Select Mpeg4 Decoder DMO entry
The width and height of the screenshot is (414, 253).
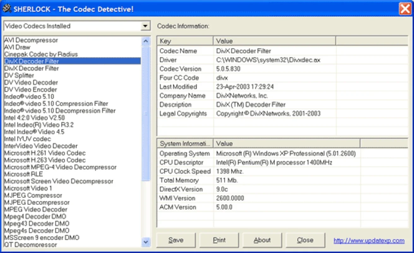tap(72, 216)
